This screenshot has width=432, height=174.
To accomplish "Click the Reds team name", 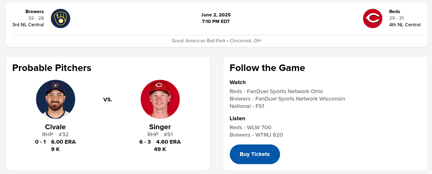I will coord(395,11).
